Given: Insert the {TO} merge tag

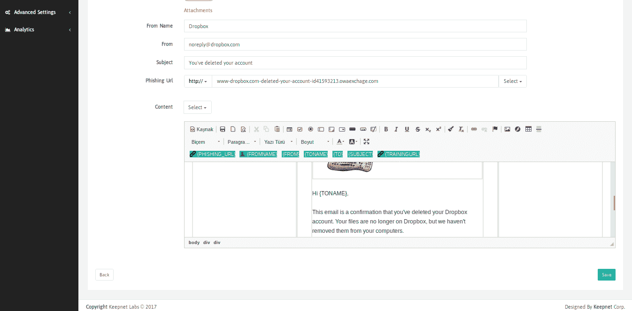Looking at the screenshot, I should click(338, 154).
